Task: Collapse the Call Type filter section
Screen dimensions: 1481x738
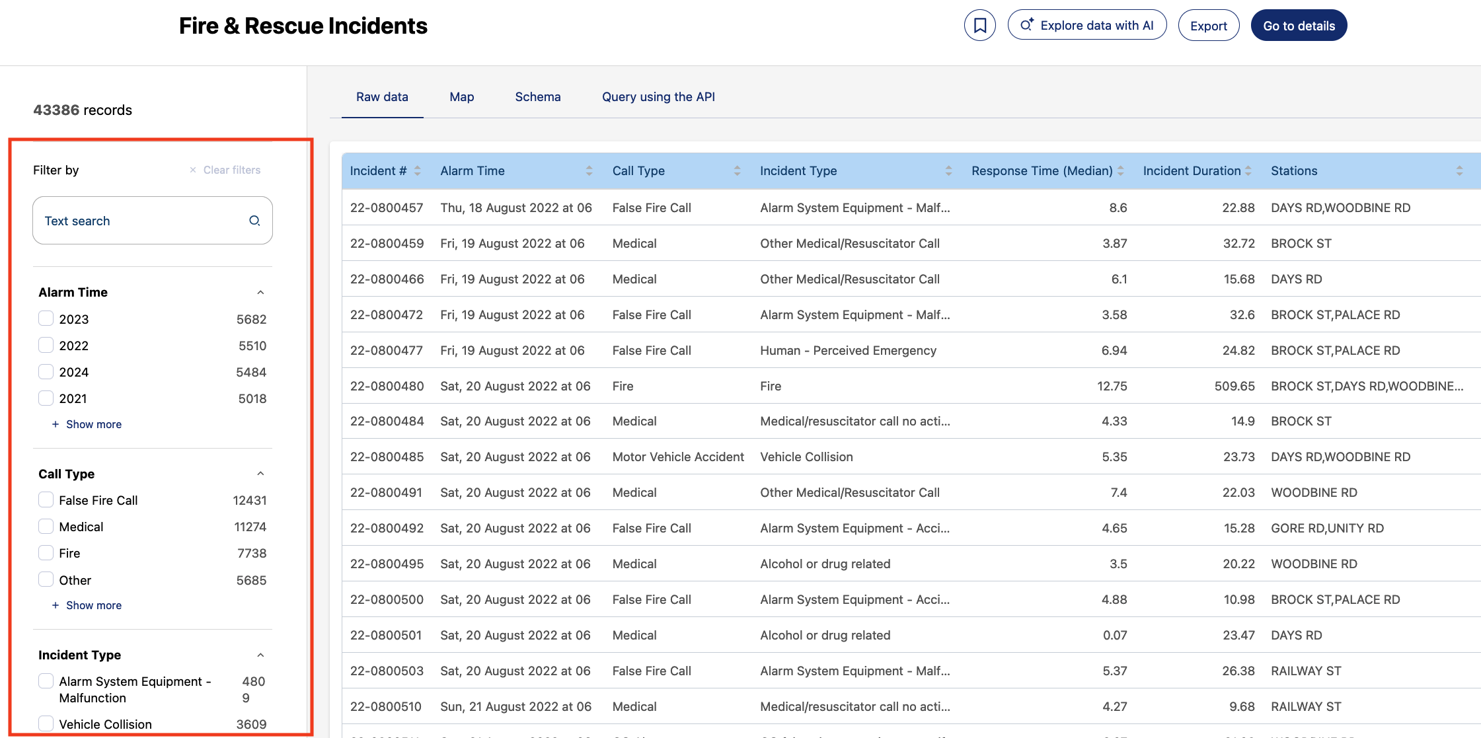Action: click(x=260, y=474)
